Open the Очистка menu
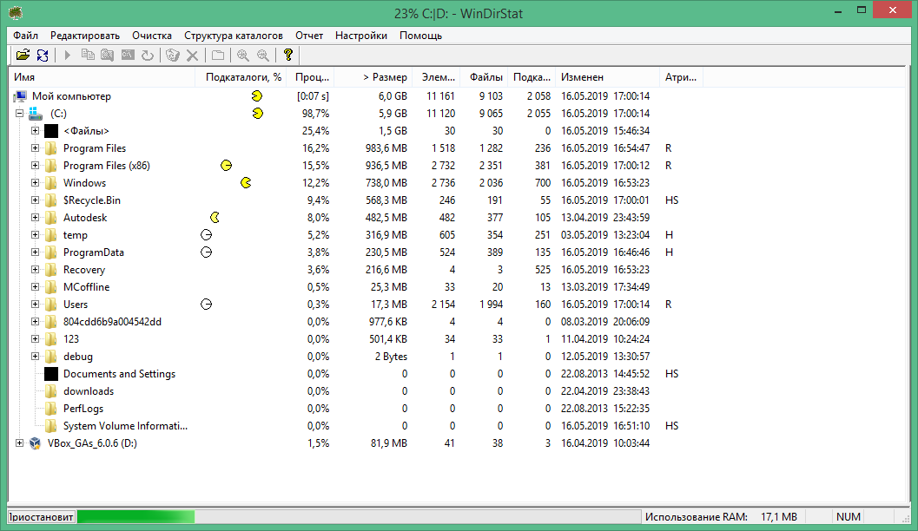918x531 pixels. [x=152, y=36]
